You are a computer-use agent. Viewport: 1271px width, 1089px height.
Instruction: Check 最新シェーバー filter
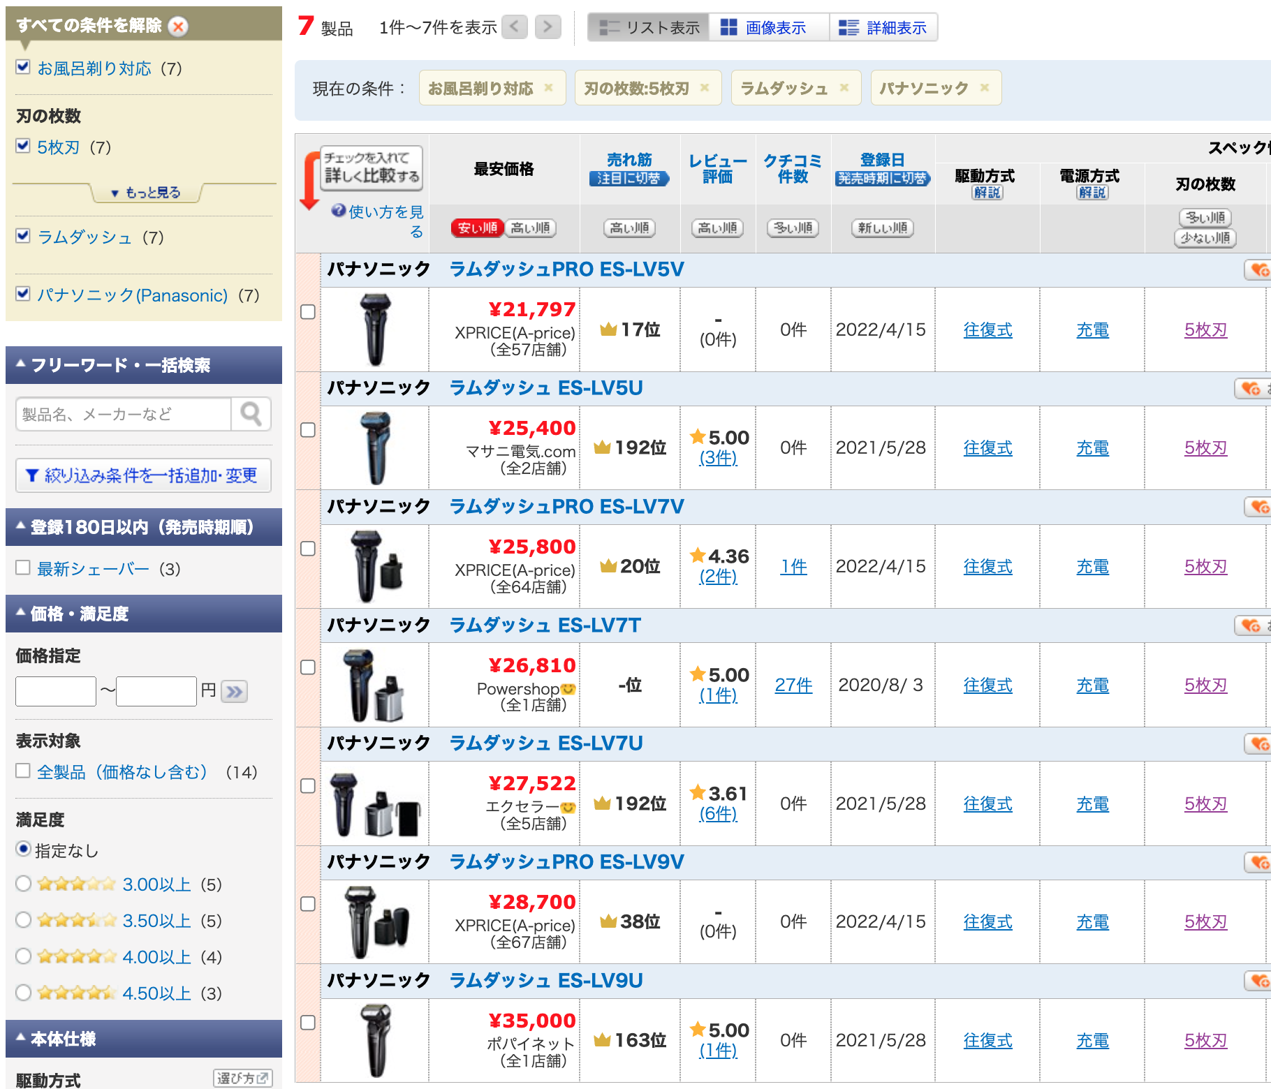tap(23, 568)
